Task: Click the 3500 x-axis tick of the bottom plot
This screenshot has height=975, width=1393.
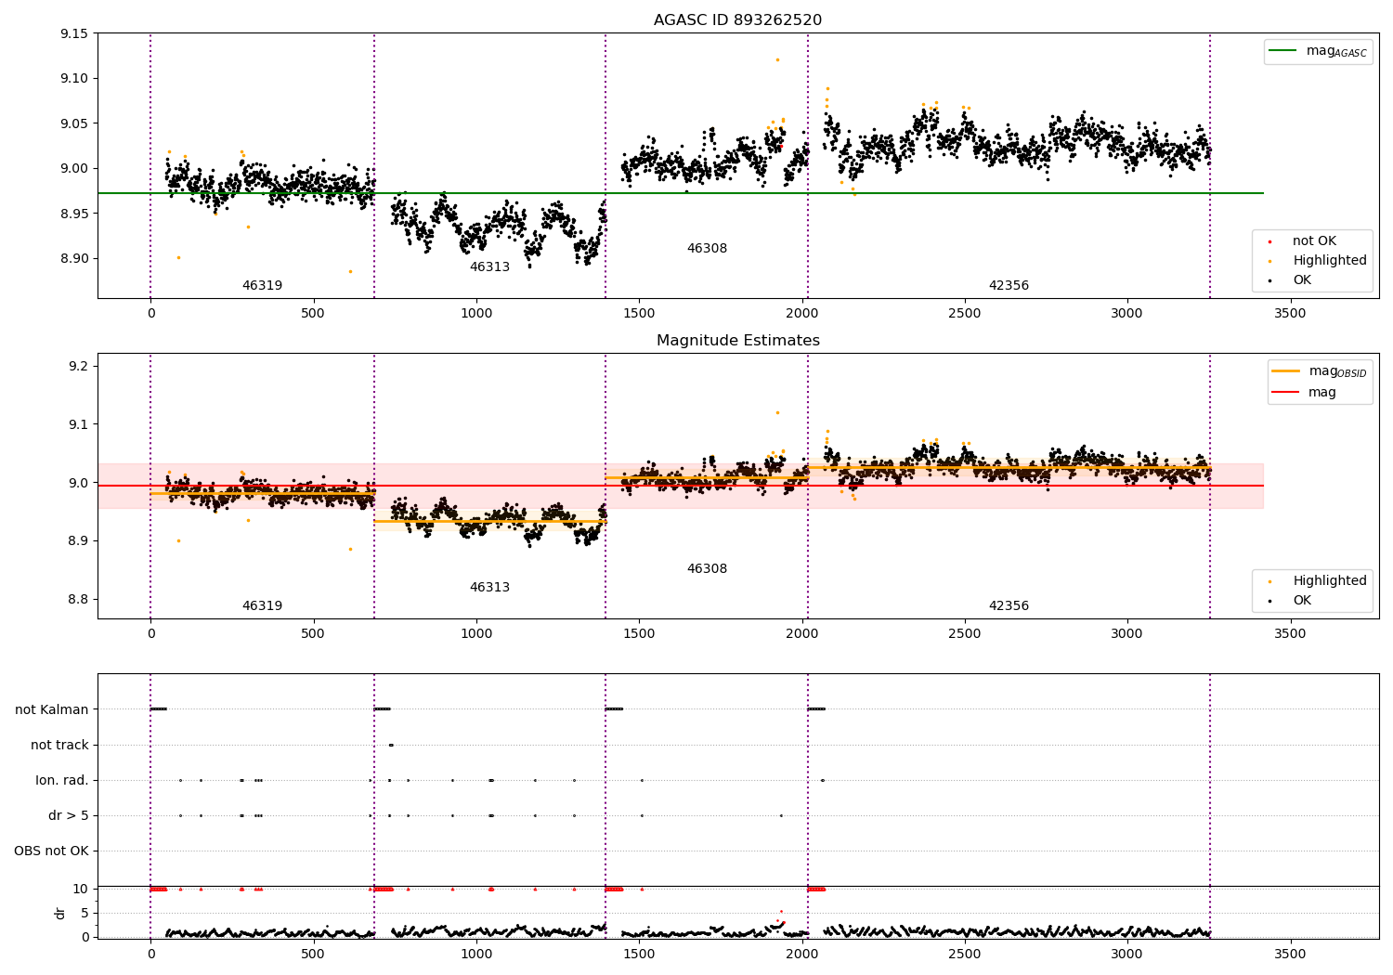Action: (1290, 954)
